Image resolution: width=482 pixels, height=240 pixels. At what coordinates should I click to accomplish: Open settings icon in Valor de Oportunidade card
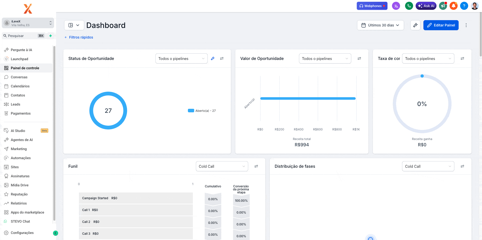coord(359,58)
